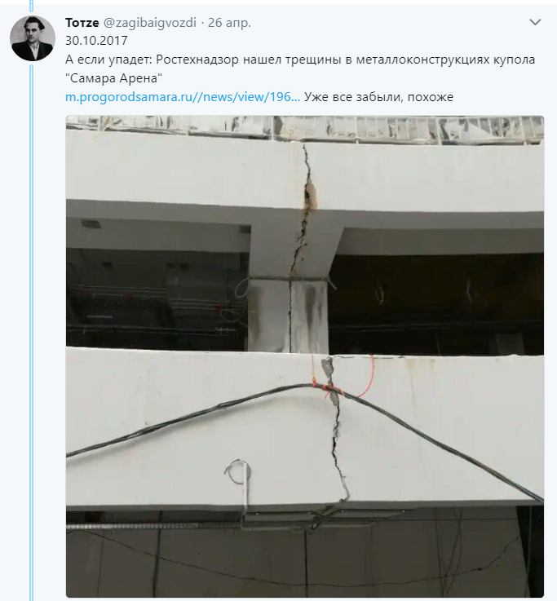The width and height of the screenshot is (557, 601).
Task: Click the 30.10.2017 date line in the tweet
Action: pyautogui.click(x=96, y=41)
